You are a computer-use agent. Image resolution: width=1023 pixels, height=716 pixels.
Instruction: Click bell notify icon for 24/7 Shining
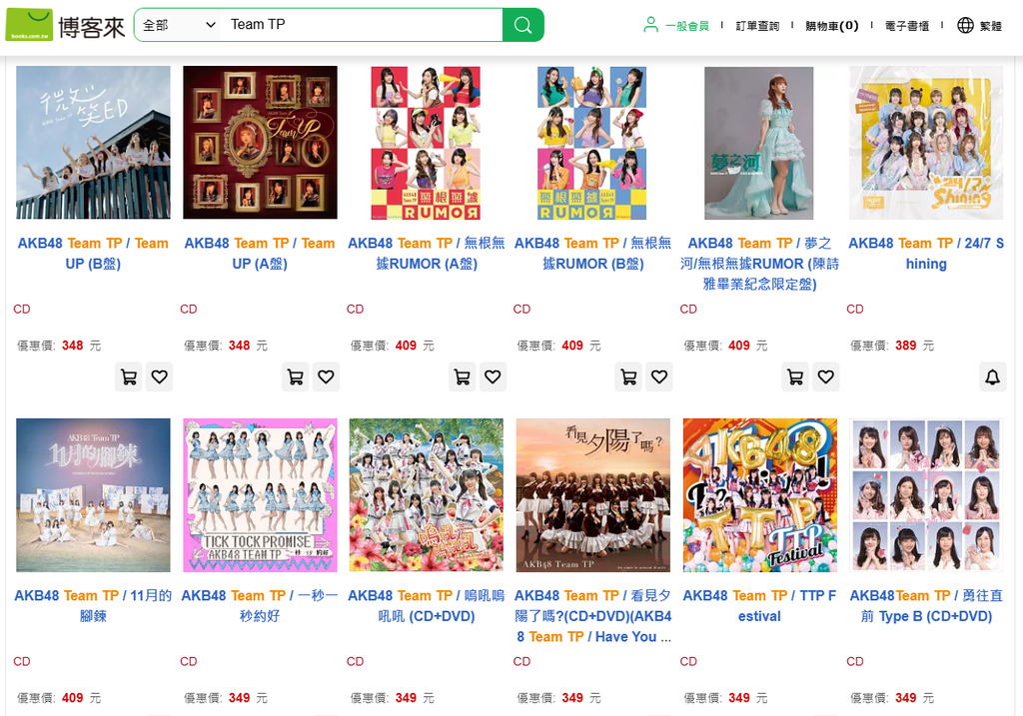(992, 376)
